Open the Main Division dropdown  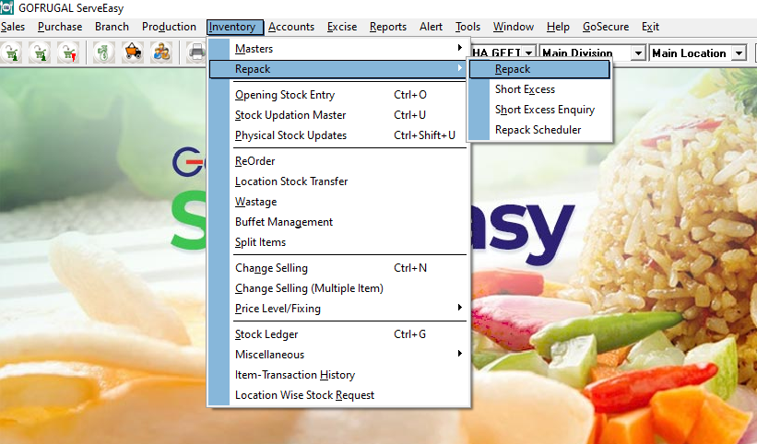(x=638, y=53)
